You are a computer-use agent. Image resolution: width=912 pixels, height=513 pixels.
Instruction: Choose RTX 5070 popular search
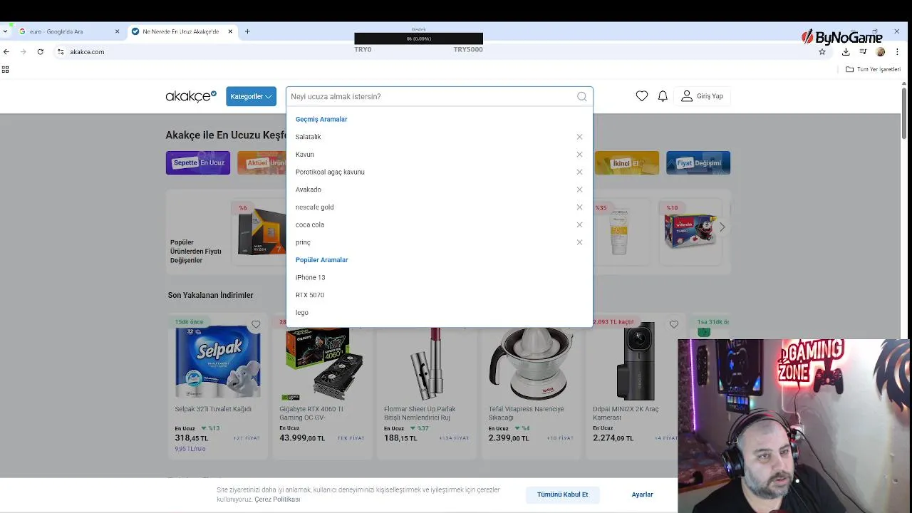click(310, 295)
